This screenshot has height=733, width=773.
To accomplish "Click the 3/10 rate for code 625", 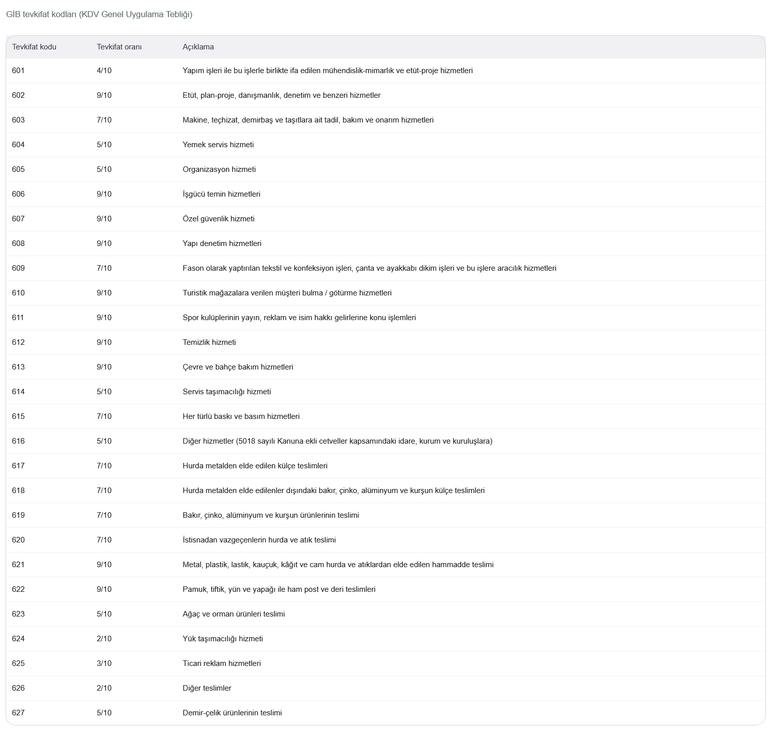I will click(104, 663).
